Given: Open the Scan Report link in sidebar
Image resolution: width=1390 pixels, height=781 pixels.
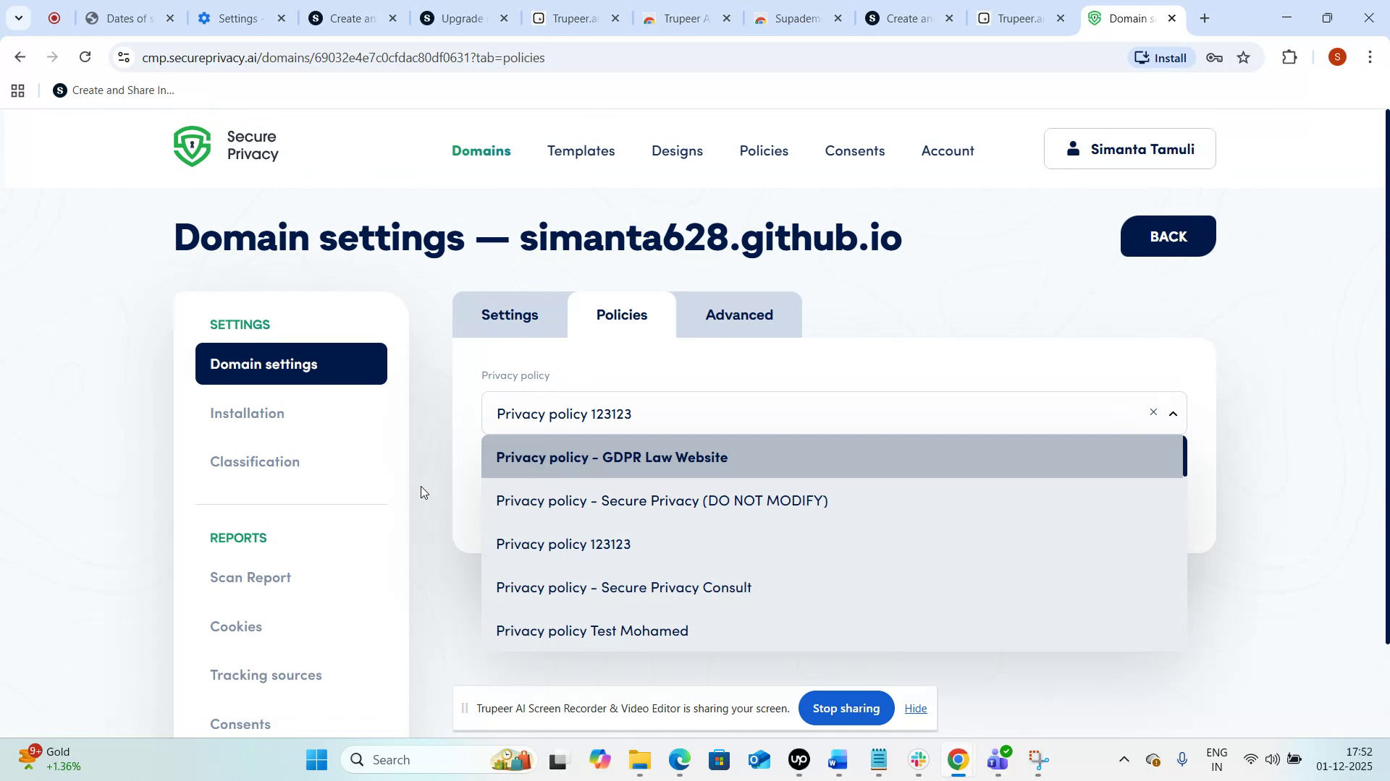Looking at the screenshot, I should [250, 577].
